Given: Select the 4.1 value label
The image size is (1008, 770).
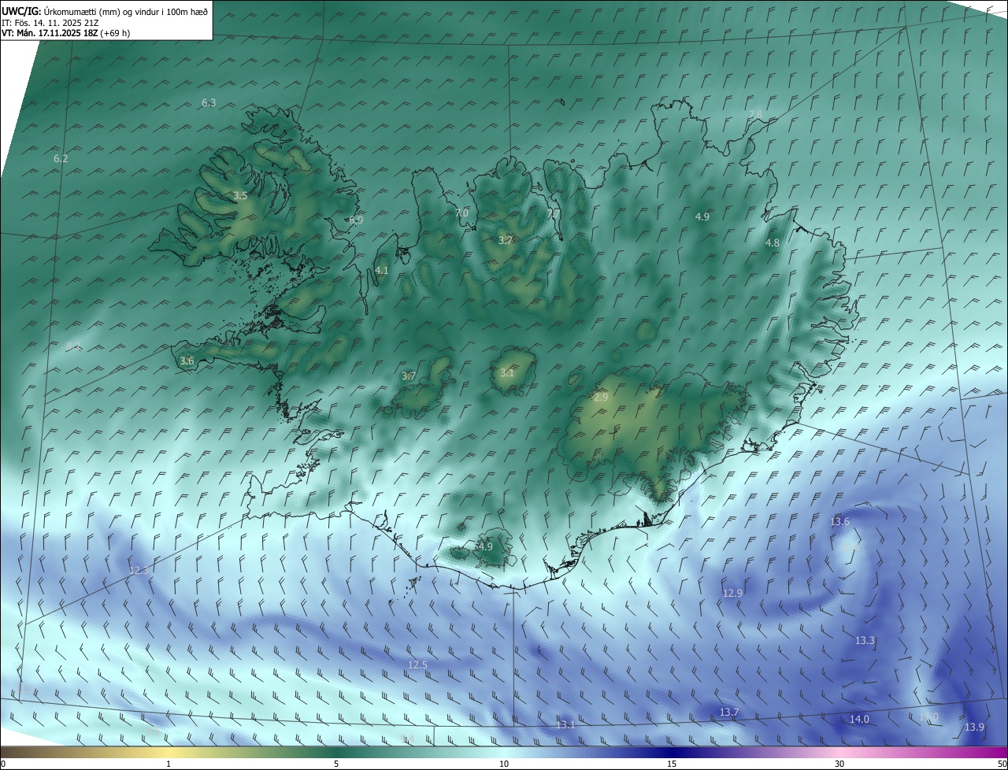Looking at the screenshot, I should (382, 271).
